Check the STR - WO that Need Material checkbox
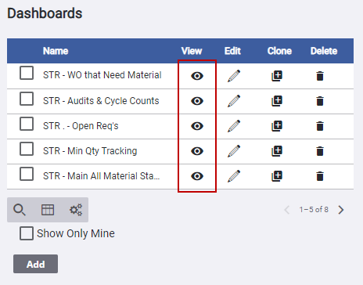Screen dimensions: 363x285 coord(27,73)
